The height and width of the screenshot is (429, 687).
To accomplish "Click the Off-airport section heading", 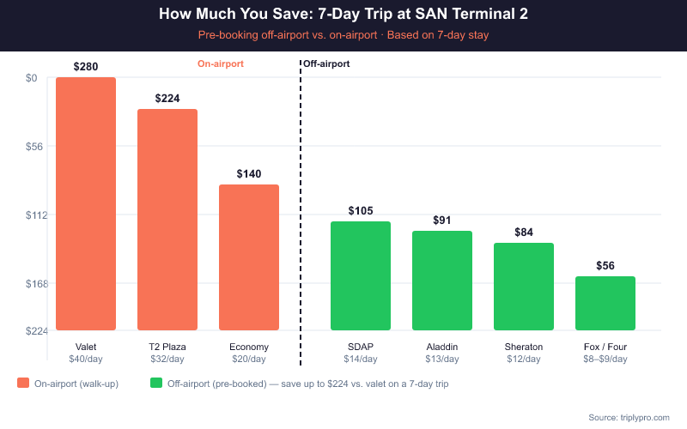I will point(326,63).
